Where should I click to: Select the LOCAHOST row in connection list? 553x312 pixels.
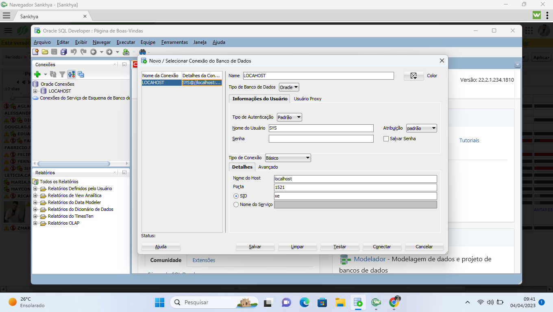[x=182, y=82]
